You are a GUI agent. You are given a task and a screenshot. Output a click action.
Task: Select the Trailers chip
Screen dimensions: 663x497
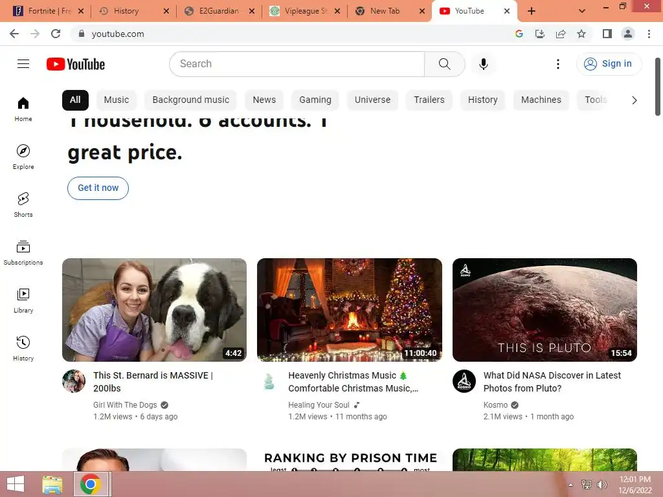click(x=429, y=100)
